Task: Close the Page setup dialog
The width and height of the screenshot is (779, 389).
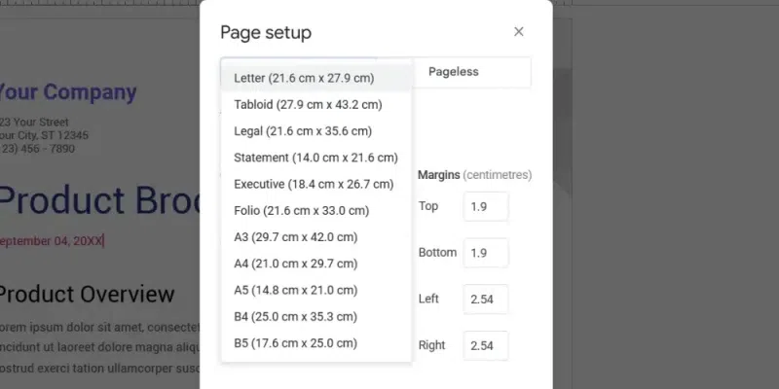Action: pos(519,32)
